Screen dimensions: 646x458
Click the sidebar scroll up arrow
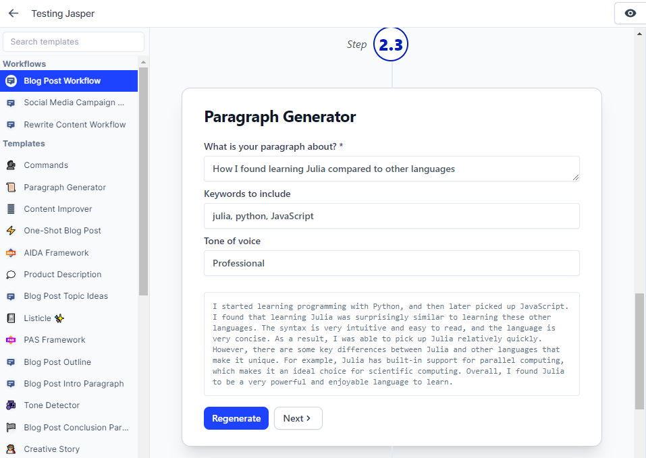pos(143,62)
